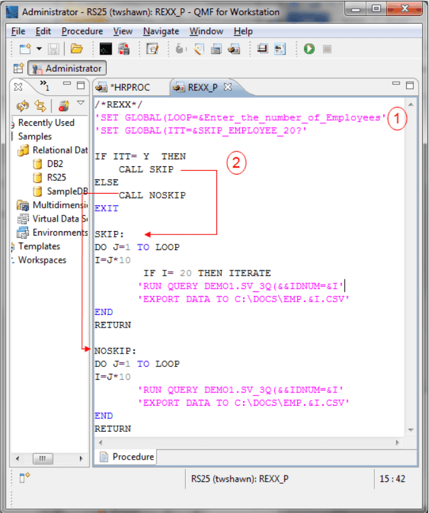Viewport: 429px width, 513px height.
Task: Open the Edit menu
Action: 43,31
